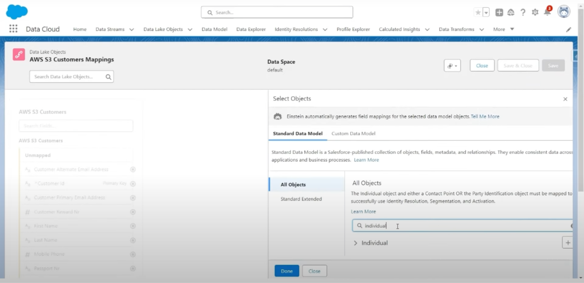Open the user profile avatar

pyautogui.click(x=564, y=12)
